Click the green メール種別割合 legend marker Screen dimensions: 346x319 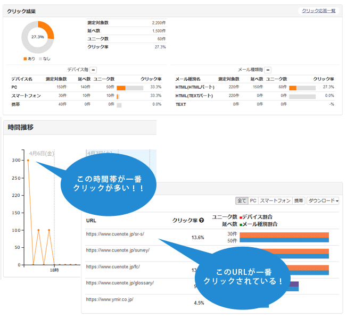click(x=241, y=225)
